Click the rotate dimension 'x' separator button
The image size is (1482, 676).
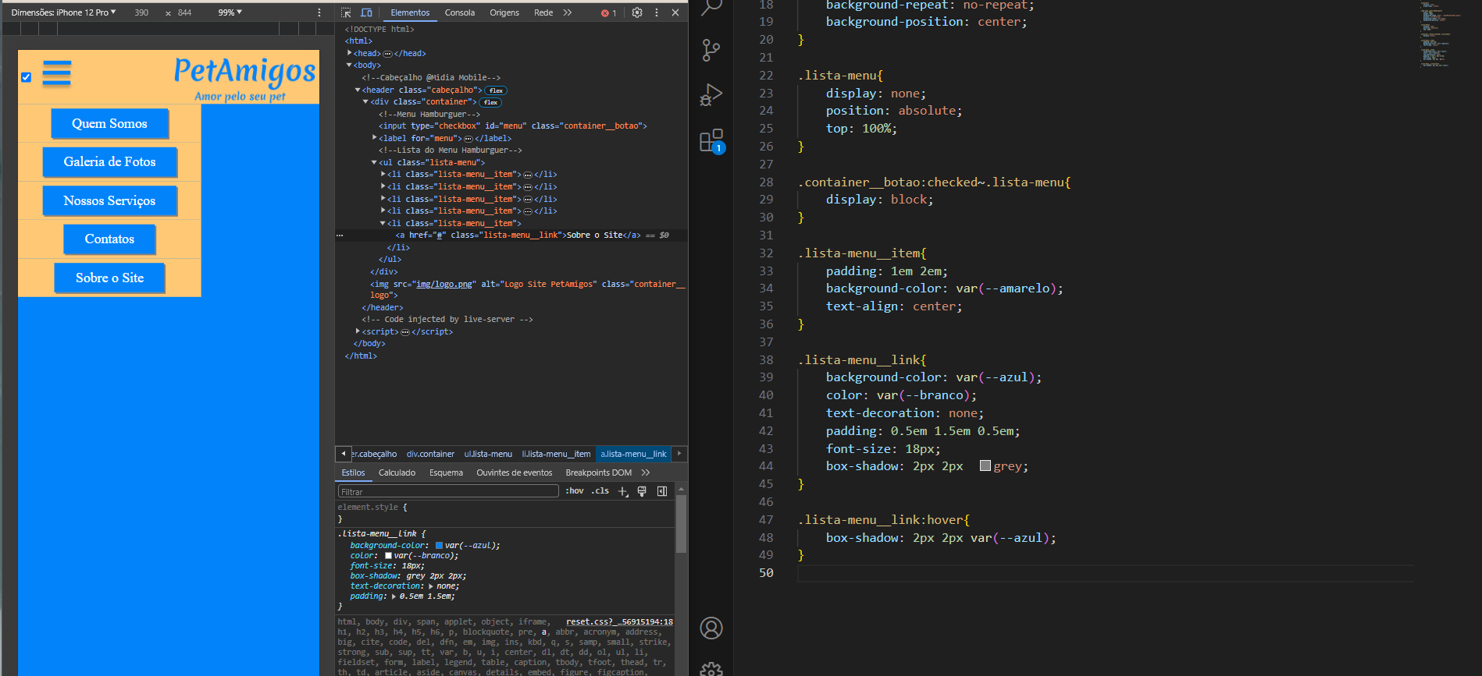click(168, 13)
